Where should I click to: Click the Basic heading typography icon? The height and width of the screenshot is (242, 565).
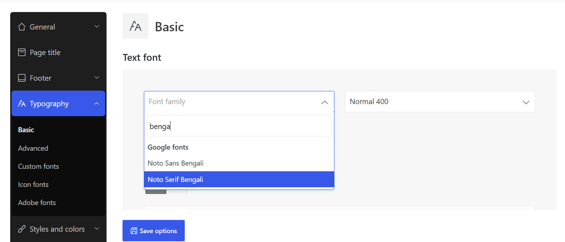click(x=135, y=26)
